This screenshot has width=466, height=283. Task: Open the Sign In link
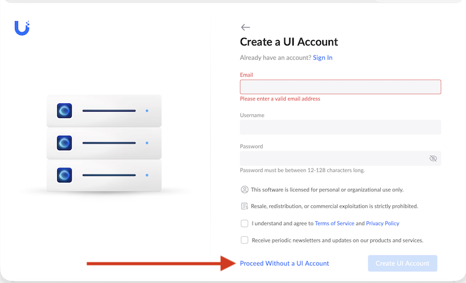click(x=322, y=57)
